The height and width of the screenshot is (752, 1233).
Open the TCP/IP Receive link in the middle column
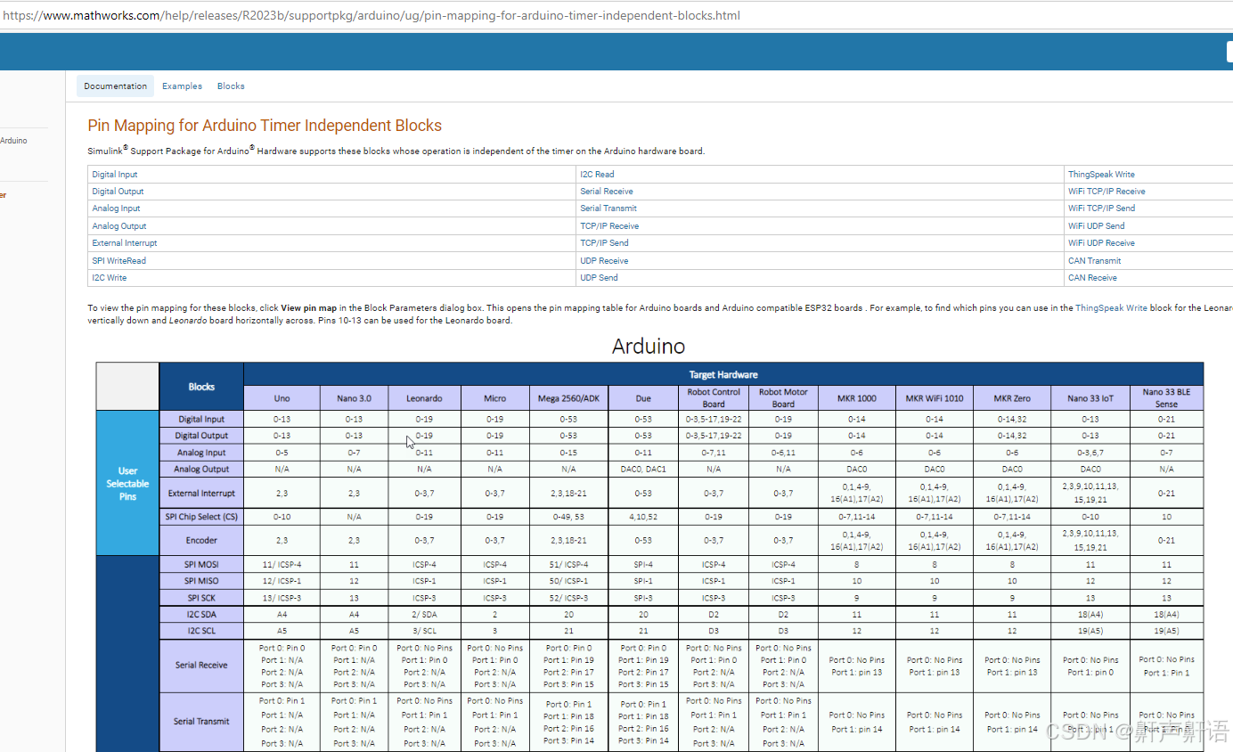pos(609,226)
